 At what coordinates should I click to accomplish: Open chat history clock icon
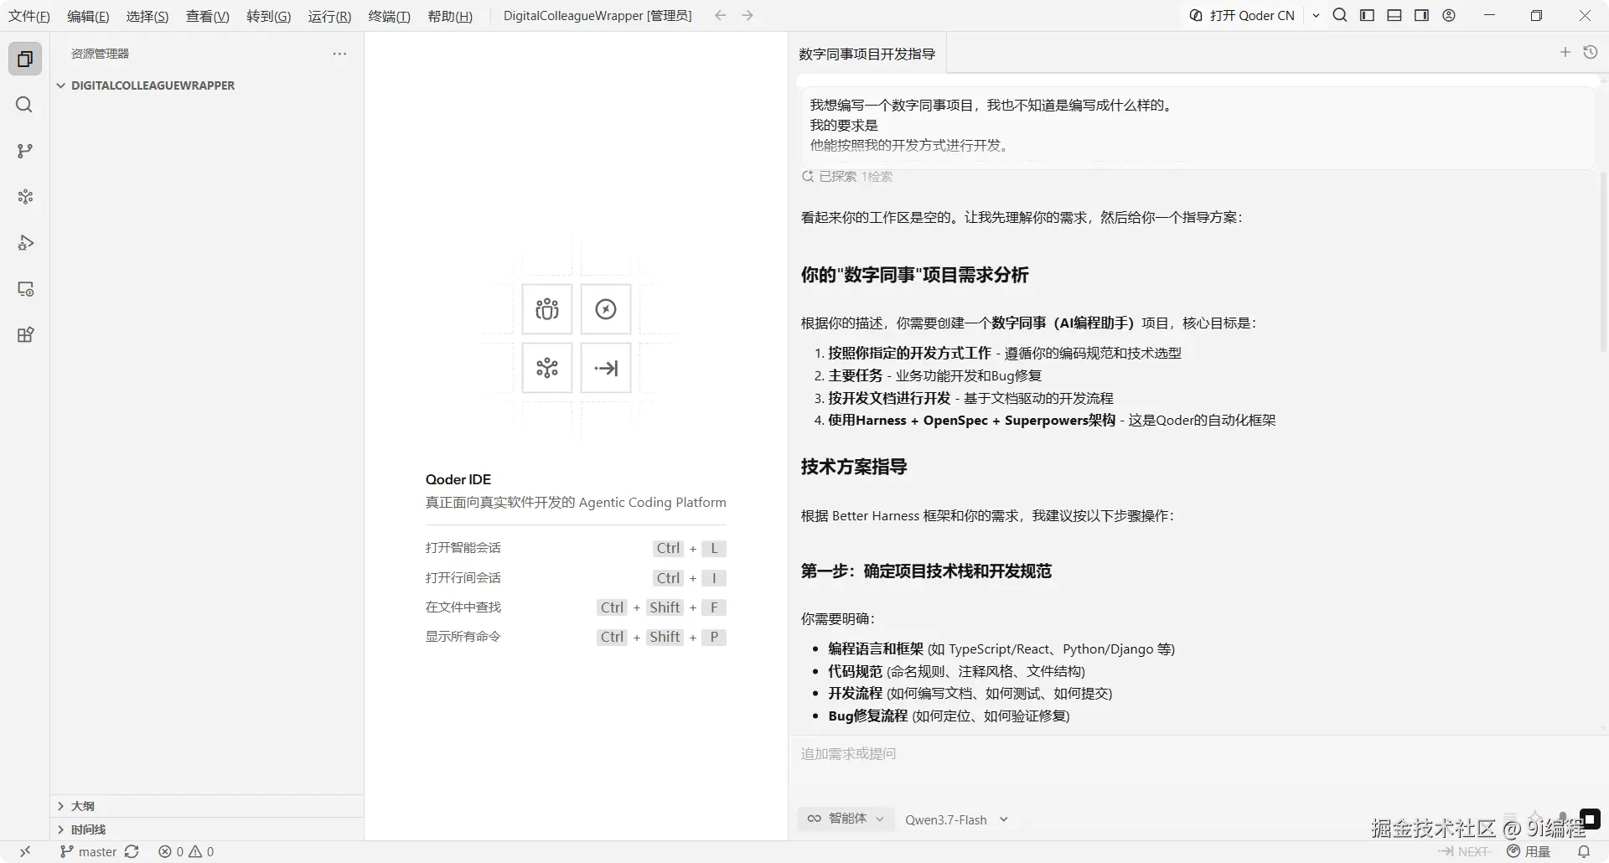tap(1591, 52)
